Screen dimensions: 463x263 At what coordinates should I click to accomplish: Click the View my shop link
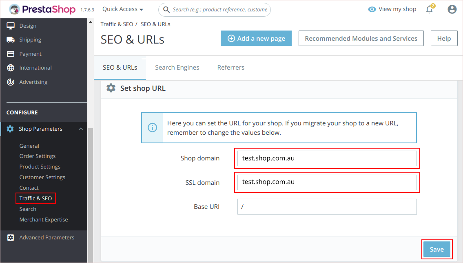point(397,9)
